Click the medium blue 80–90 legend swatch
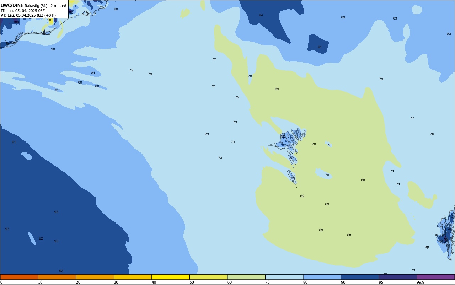This screenshot has width=455, height=285. [322, 277]
